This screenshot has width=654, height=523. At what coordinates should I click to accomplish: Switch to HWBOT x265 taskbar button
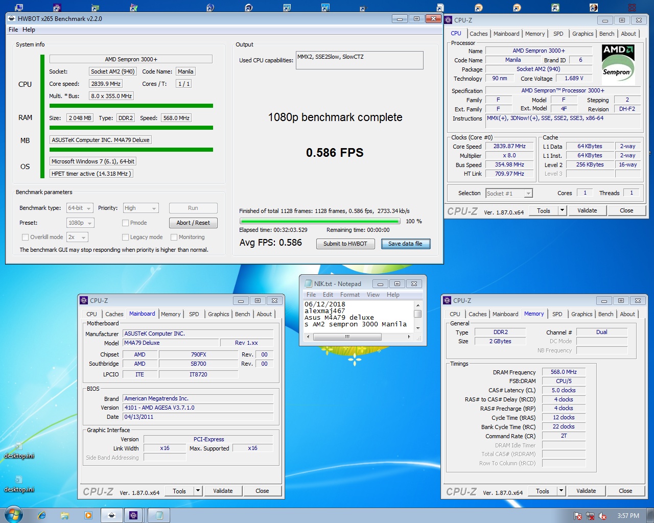(111, 515)
